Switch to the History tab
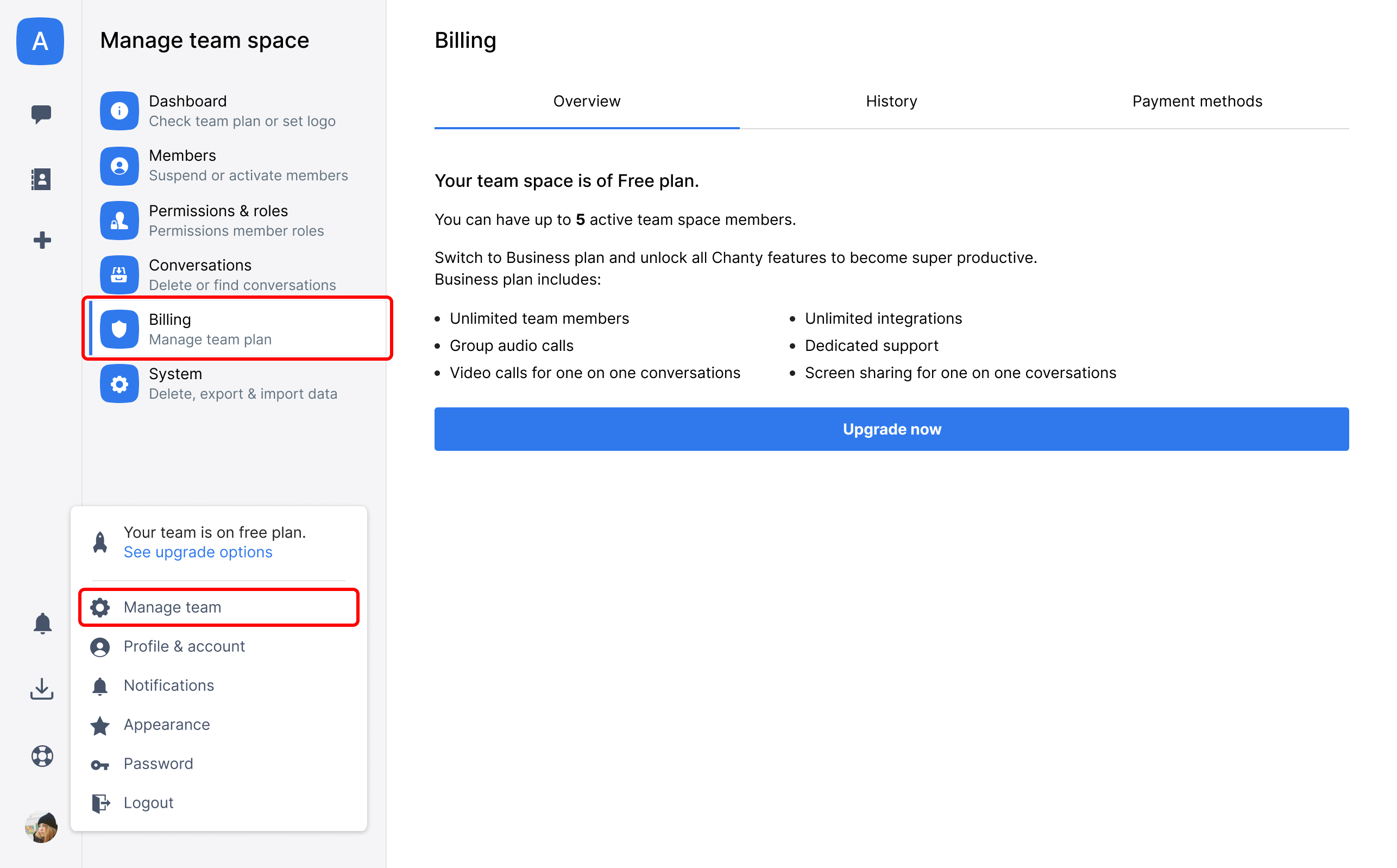This screenshot has height=868, width=1397. tap(891, 101)
